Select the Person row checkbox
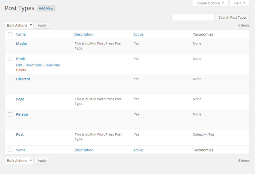The image size is (255, 174). [10, 114]
